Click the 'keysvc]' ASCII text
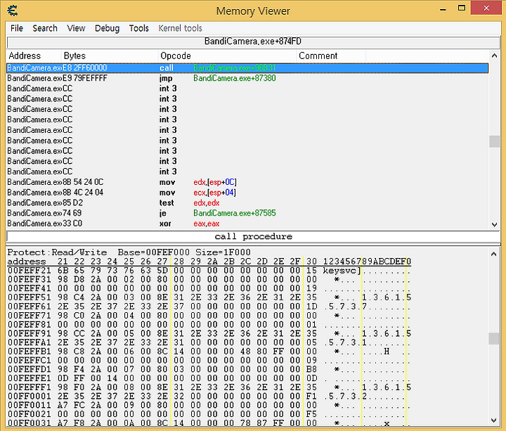This screenshot has height=431, width=506. pyautogui.click(x=342, y=271)
